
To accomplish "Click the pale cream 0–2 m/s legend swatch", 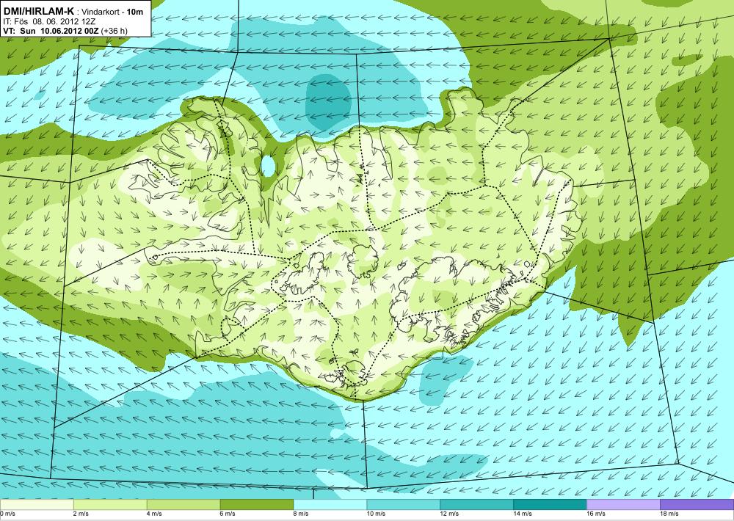I will pyautogui.click(x=37, y=505).
